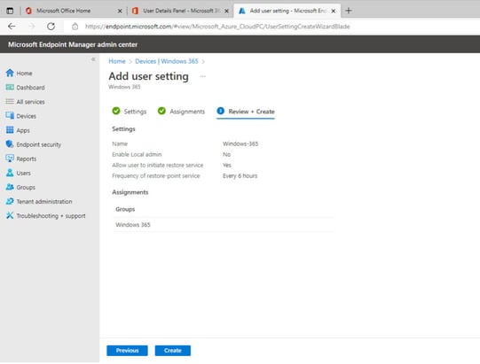Click the 'Windows-365' name value
480x364 pixels.
tap(240, 143)
